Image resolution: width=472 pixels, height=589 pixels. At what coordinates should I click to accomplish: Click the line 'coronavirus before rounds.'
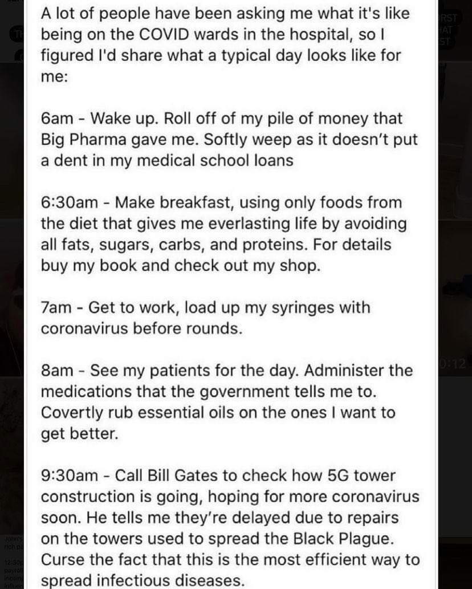pyautogui.click(x=141, y=328)
